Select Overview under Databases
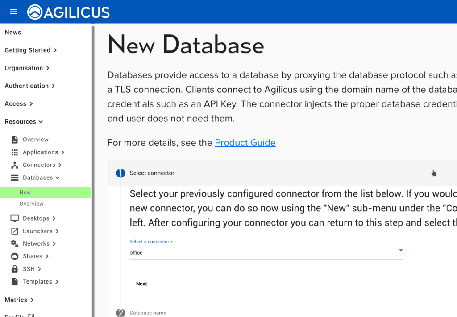457x317 pixels. pos(31,204)
